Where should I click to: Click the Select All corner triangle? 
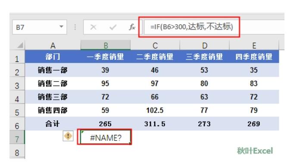point(20,45)
